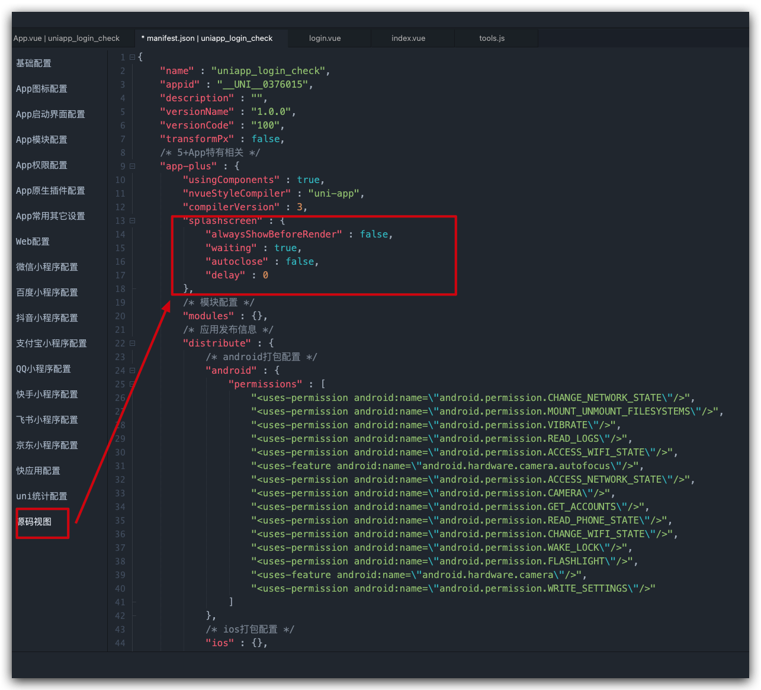Open 微信小程序配置 section
This screenshot has height=690, width=761.
tap(47, 267)
